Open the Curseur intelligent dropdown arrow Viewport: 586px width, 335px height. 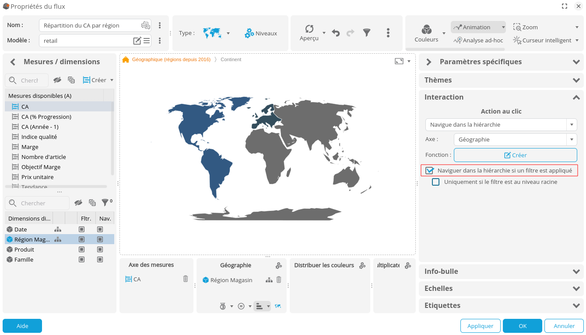point(577,40)
